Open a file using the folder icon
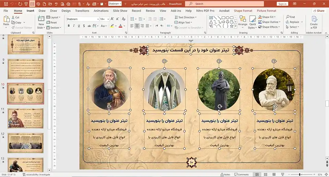Image resolution: width=329 pixels, height=177 pixels. tap(50, 4)
